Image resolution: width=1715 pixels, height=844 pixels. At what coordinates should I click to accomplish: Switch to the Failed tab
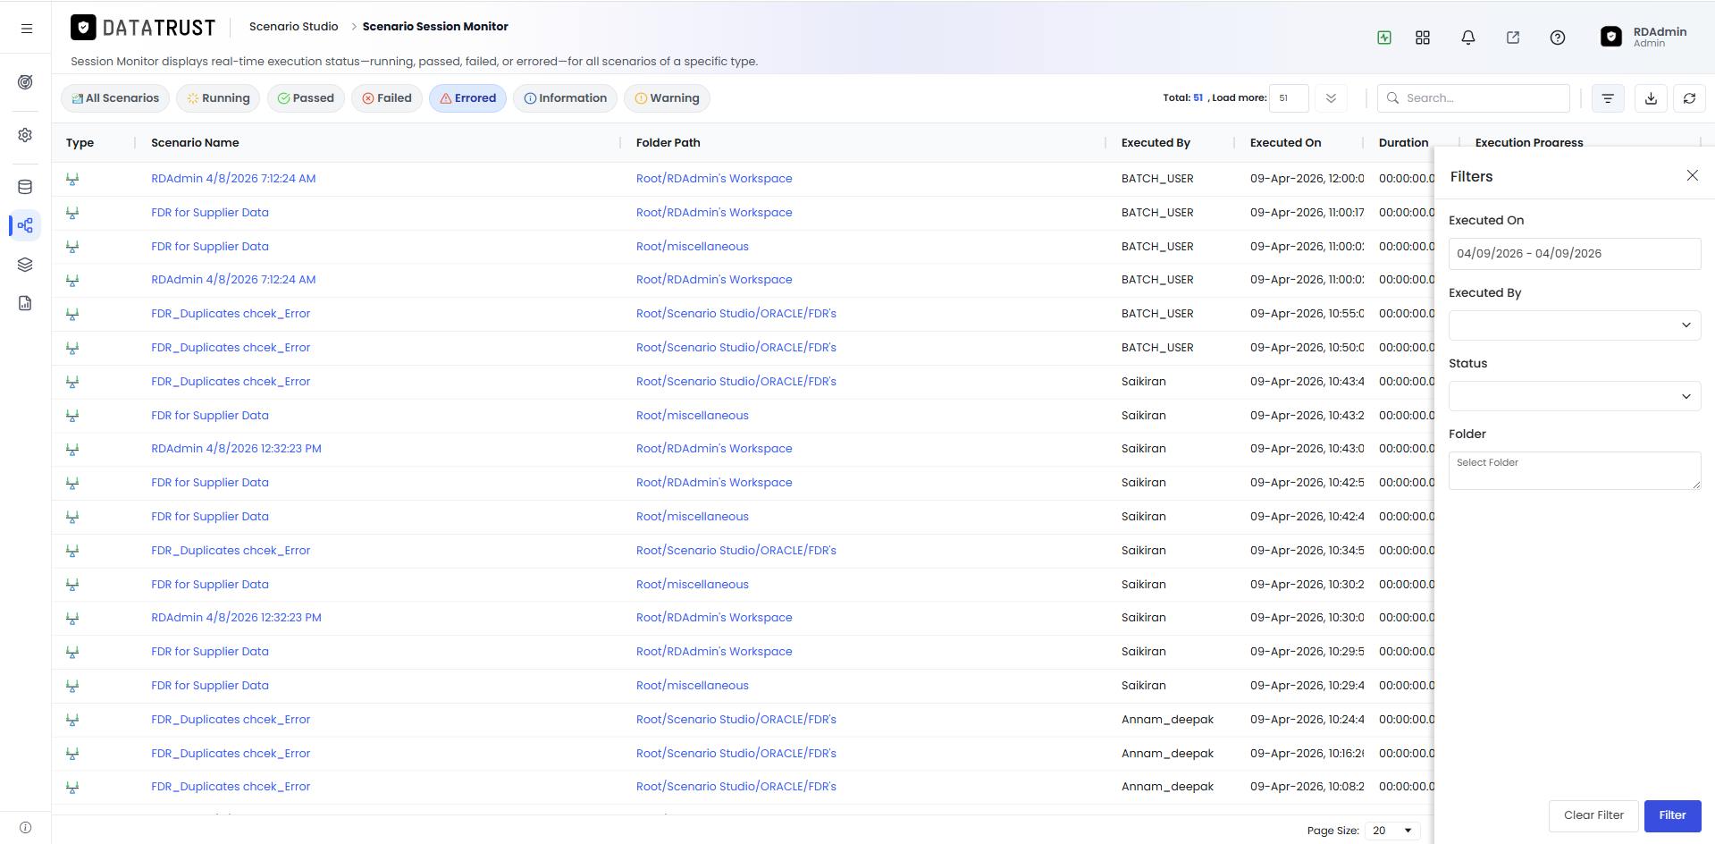coord(387,98)
